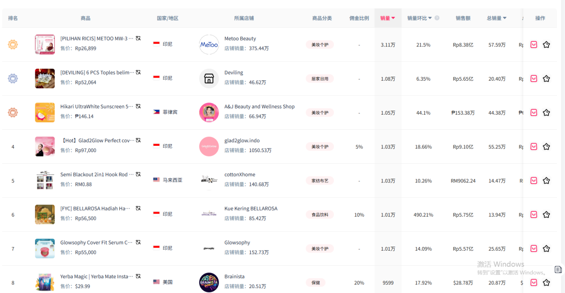Sort the table by 销量环比 column
The width and height of the screenshot is (565, 293).
coord(420,18)
